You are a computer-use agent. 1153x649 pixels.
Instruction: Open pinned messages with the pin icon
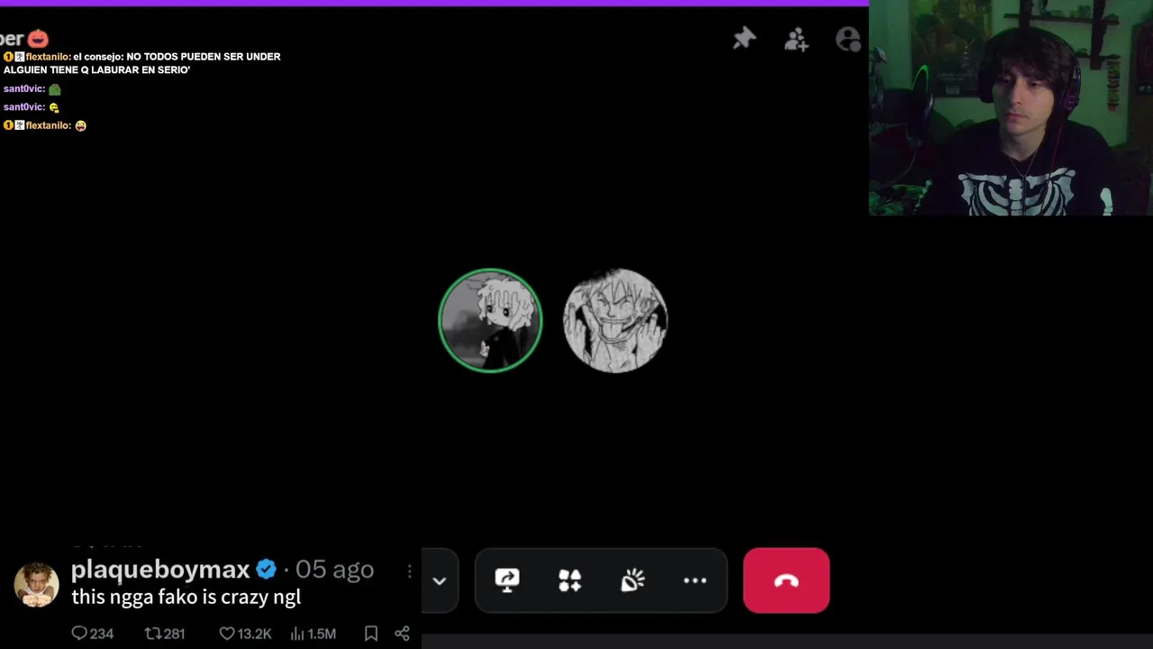click(x=744, y=39)
